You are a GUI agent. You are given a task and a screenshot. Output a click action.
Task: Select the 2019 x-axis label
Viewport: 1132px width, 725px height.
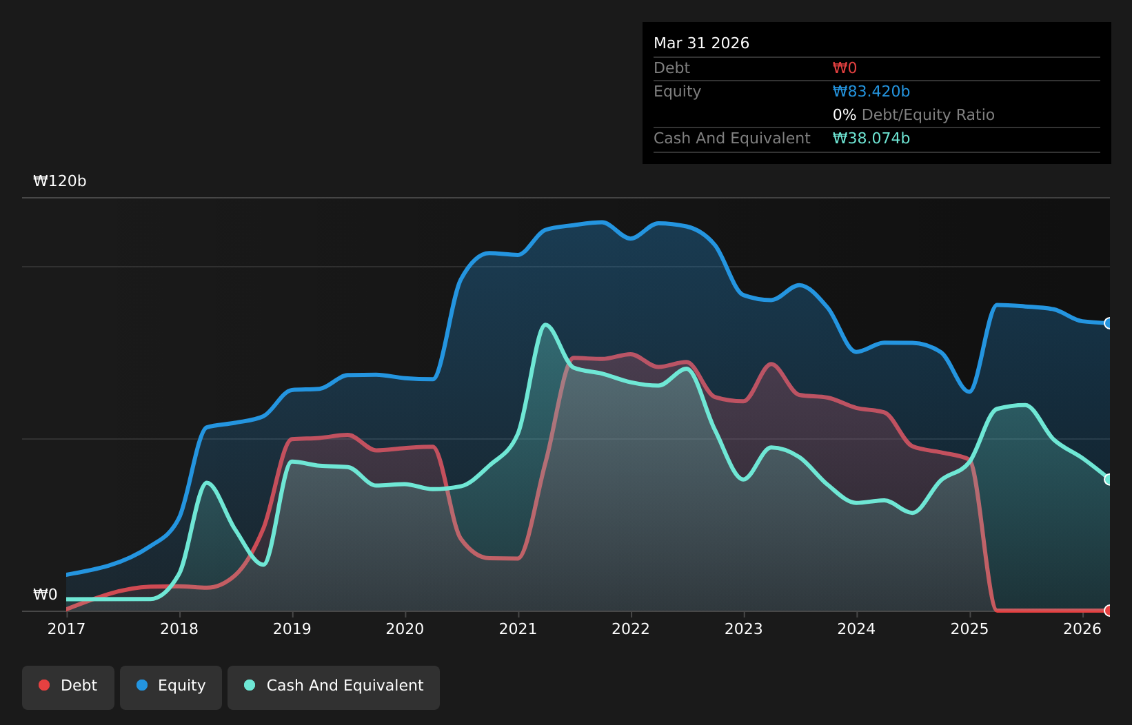292,629
